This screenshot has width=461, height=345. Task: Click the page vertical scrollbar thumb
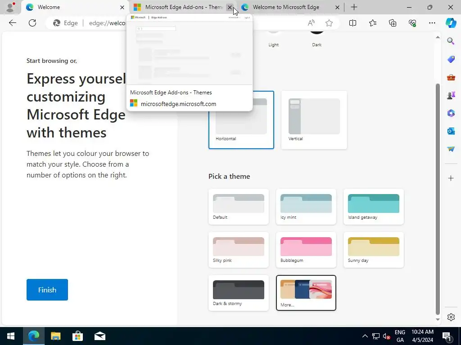point(438,199)
